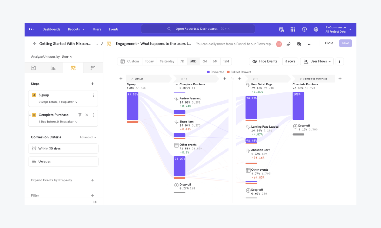Viewport: 381px width, 228px height.
Task: Expand Advanced conversion criteria options
Action: (x=88, y=137)
